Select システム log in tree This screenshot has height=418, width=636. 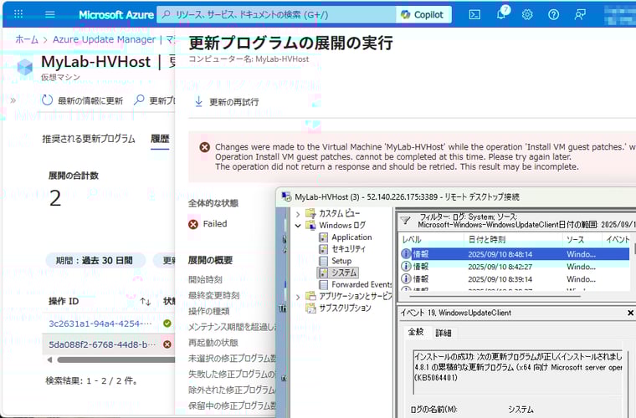coord(344,273)
